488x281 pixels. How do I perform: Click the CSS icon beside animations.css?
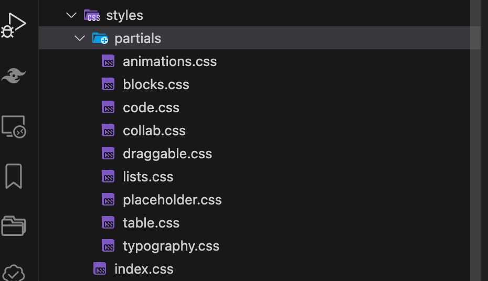[109, 61]
